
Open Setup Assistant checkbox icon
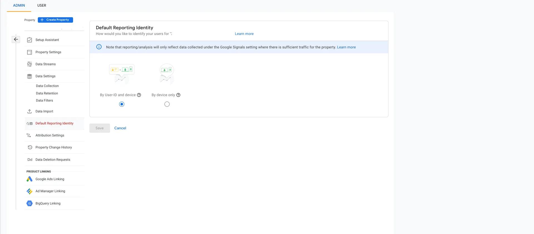coord(29,40)
